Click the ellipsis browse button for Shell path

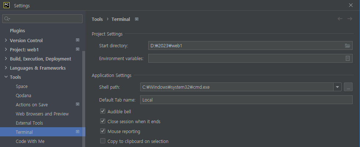click(x=348, y=87)
